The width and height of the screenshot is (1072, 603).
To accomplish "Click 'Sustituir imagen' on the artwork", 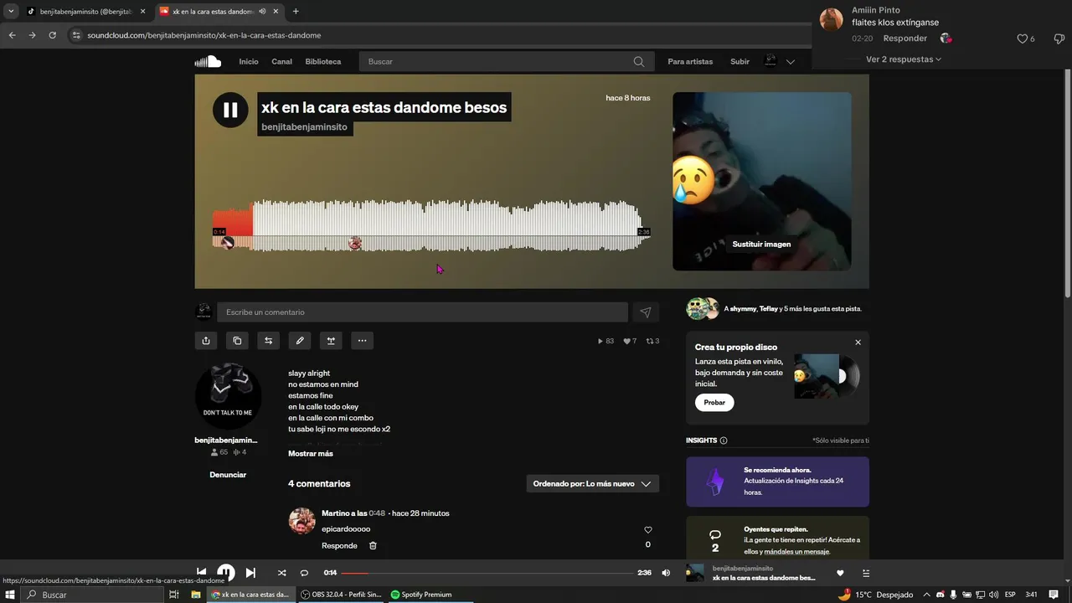I will point(761,244).
